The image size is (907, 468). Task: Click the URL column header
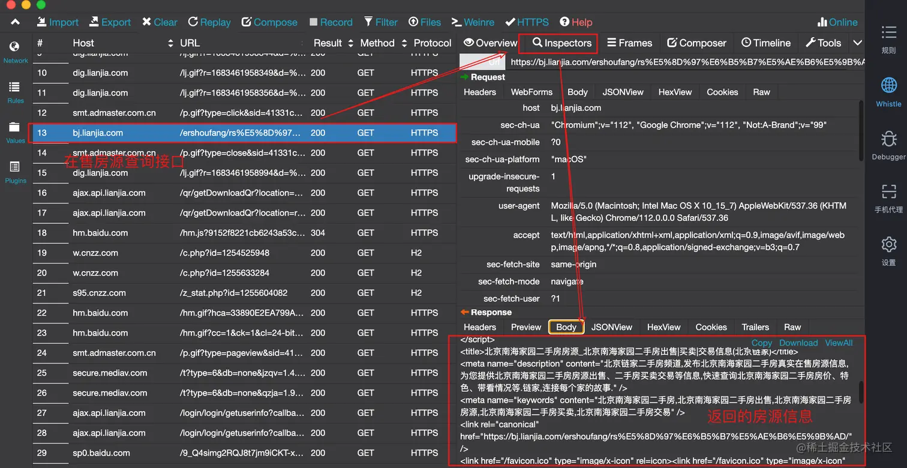(x=190, y=43)
